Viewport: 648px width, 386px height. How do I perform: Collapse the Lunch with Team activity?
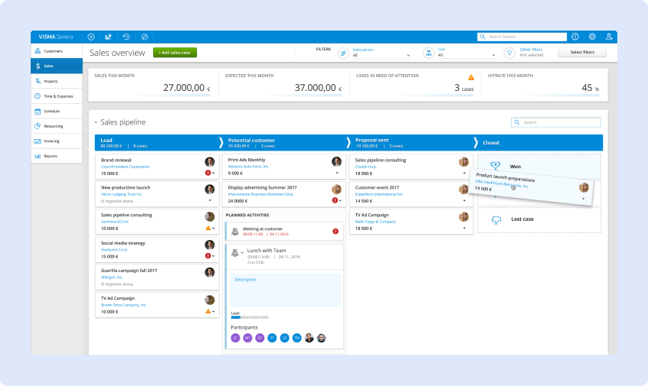[x=242, y=253]
